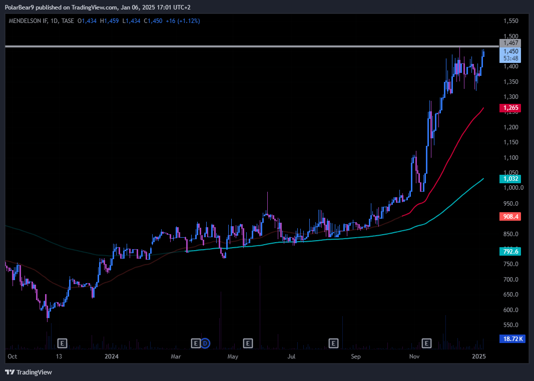534x381 pixels.
Task: Click the TradingView logo at bottom
Action: coord(29,372)
